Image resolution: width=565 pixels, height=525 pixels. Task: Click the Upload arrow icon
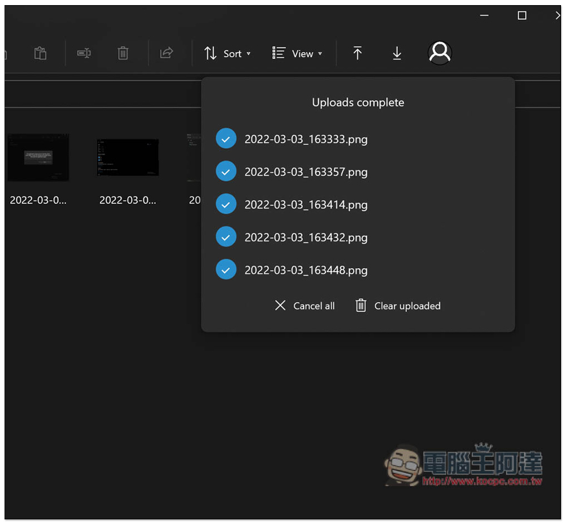coord(357,54)
